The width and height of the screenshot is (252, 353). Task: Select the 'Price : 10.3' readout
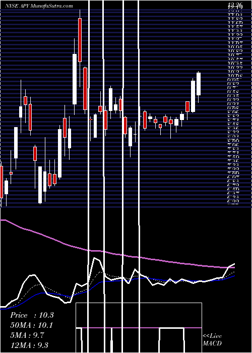pyautogui.click(x=32, y=315)
